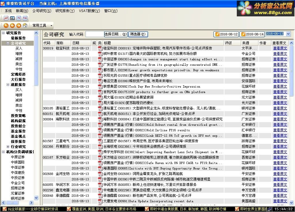Select 投资策略 in the sidebar tree
The image size is (295, 212).
(x=18, y=116)
